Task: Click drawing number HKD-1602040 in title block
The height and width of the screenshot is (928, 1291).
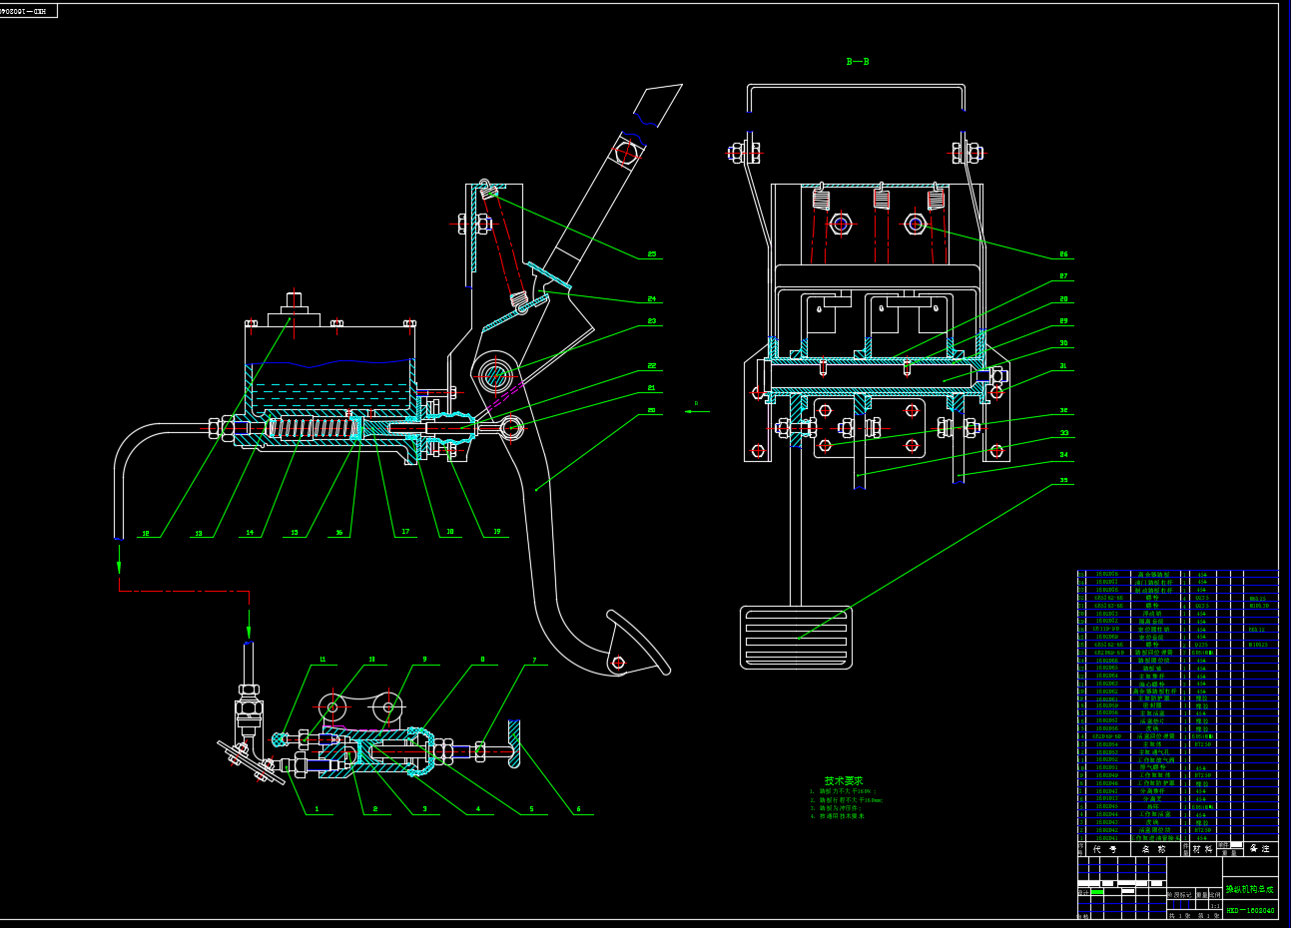Action: point(1249,910)
